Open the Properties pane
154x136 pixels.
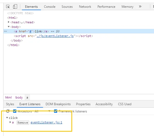click(x=83, y=104)
